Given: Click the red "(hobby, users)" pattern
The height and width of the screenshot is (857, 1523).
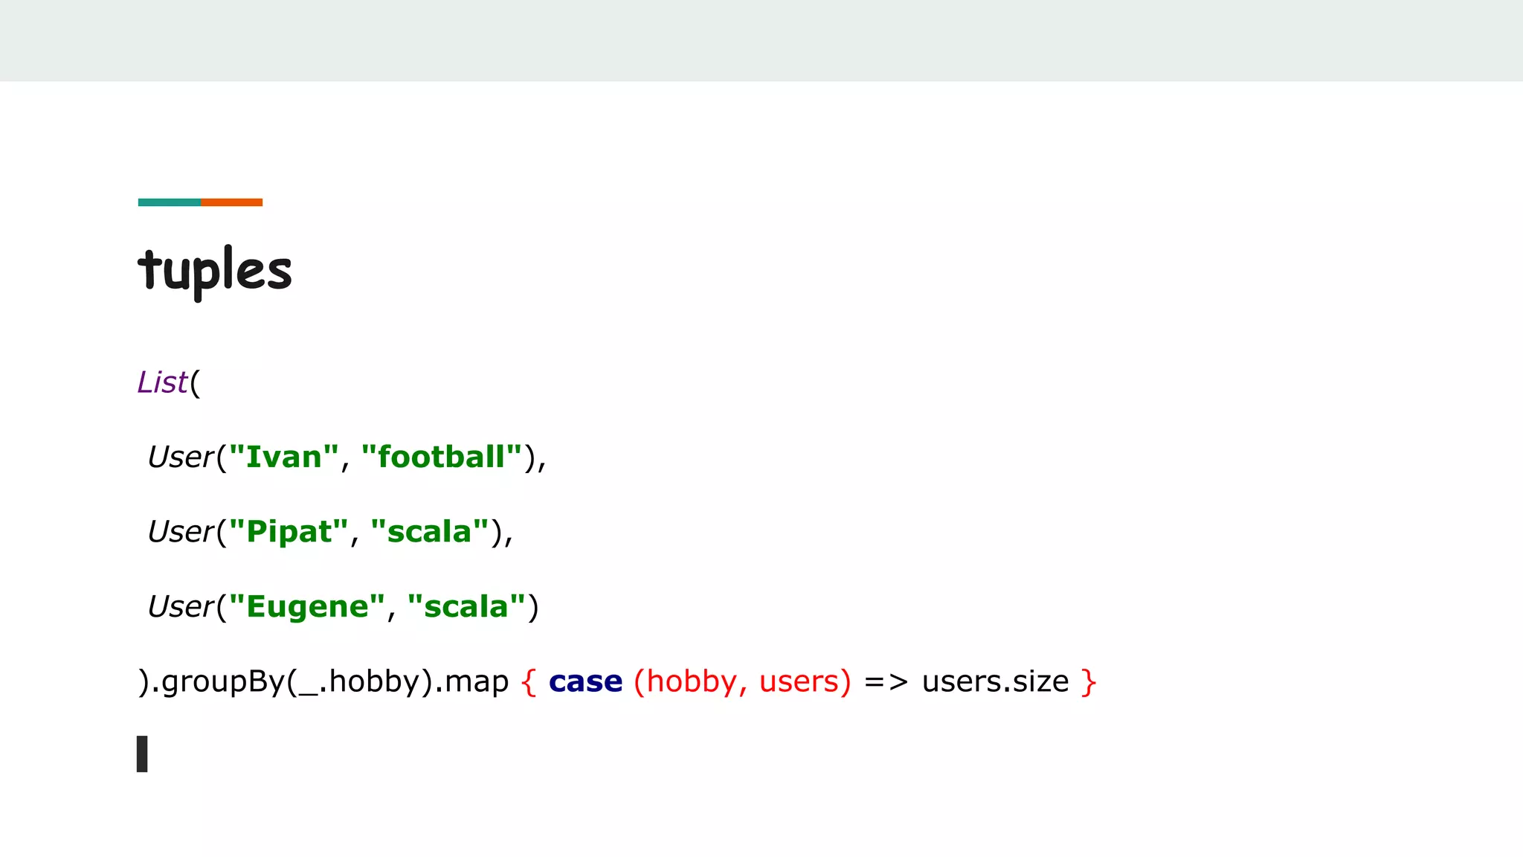Looking at the screenshot, I should [741, 681].
